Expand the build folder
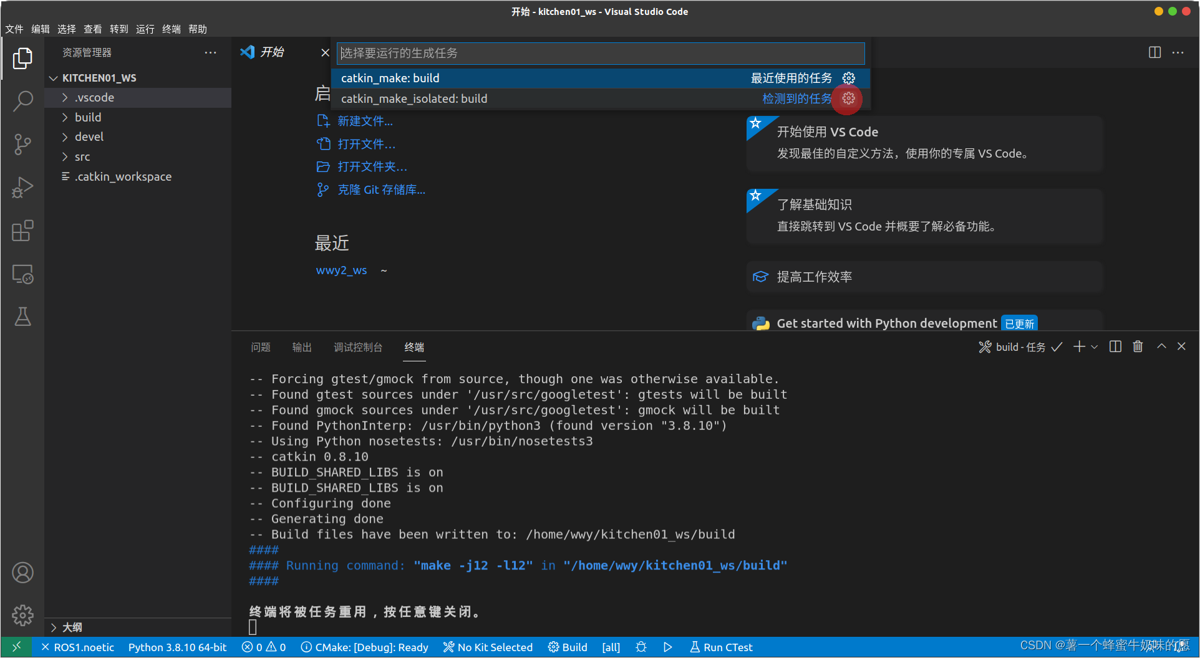Screen dimensions: 1200x658 [138, 117]
